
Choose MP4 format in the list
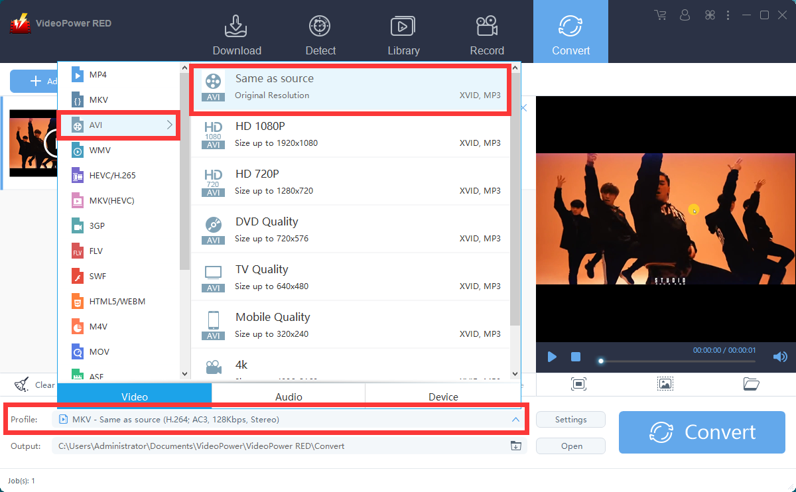[119, 75]
